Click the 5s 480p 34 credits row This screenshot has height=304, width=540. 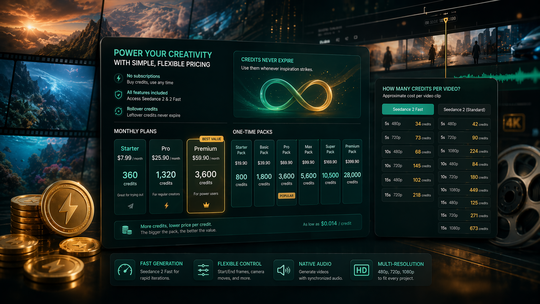(x=408, y=124)
